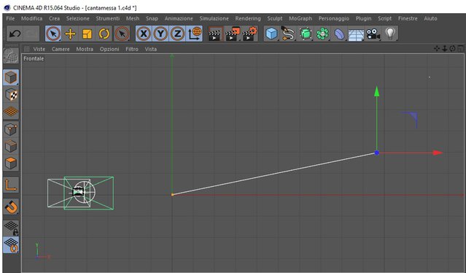The image size is (466, 273).
Task: Open Render Settings gear clapperboard
Action: 249,34
